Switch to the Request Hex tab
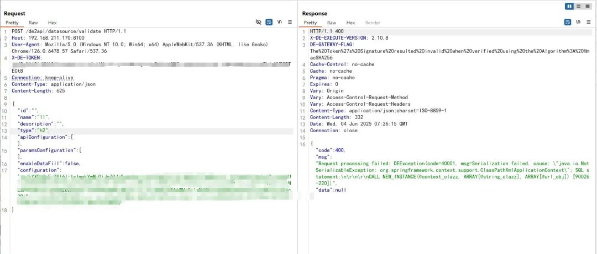The width and height of the screenshot is (597, 254). [x=52, y=23]
